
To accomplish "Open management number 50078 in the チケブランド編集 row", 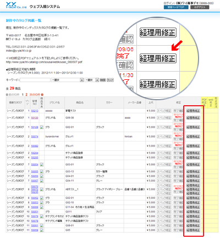I will click(35, 221).
